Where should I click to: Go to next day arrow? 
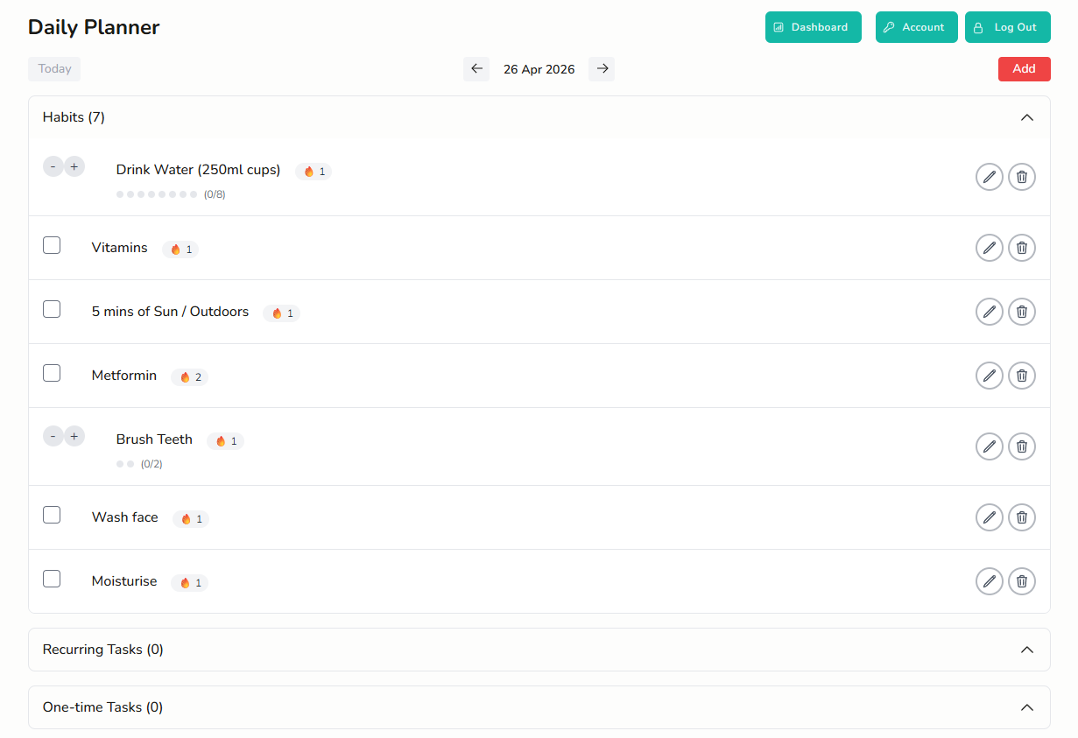[x=602, y=69]
